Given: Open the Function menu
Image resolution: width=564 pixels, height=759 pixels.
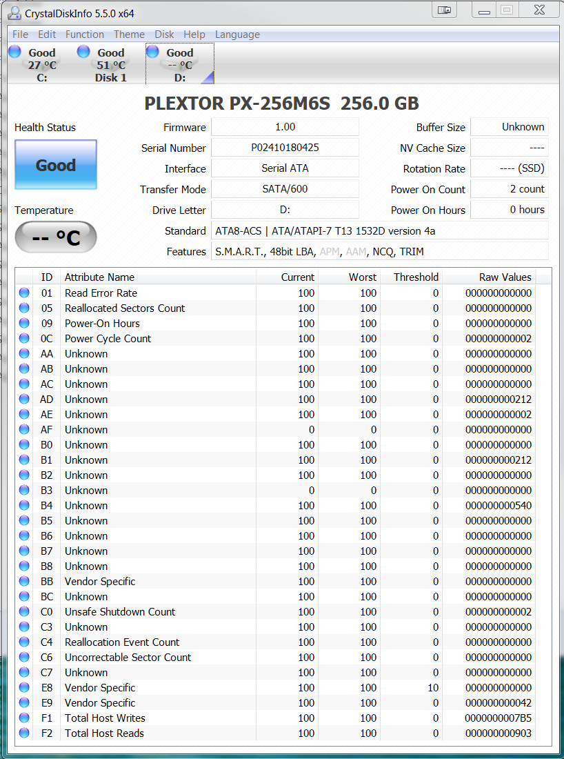Looking at the screenshot, I should point(85,34).
